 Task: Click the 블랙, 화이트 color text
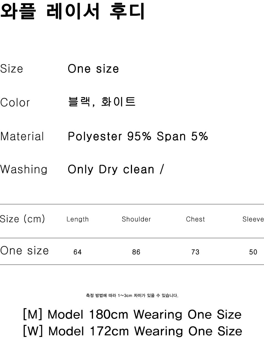[102, 102]
